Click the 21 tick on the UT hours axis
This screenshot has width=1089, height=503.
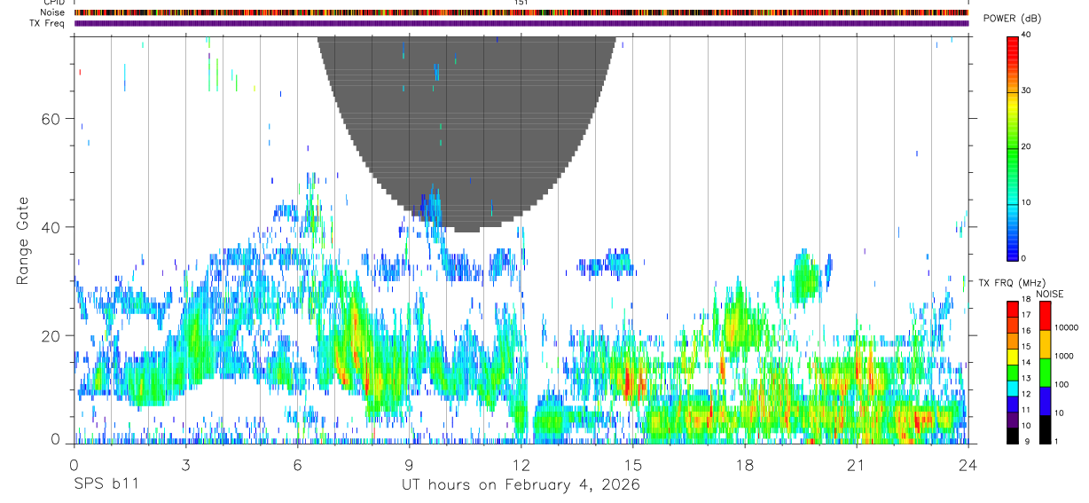click(x=857, y=465)
